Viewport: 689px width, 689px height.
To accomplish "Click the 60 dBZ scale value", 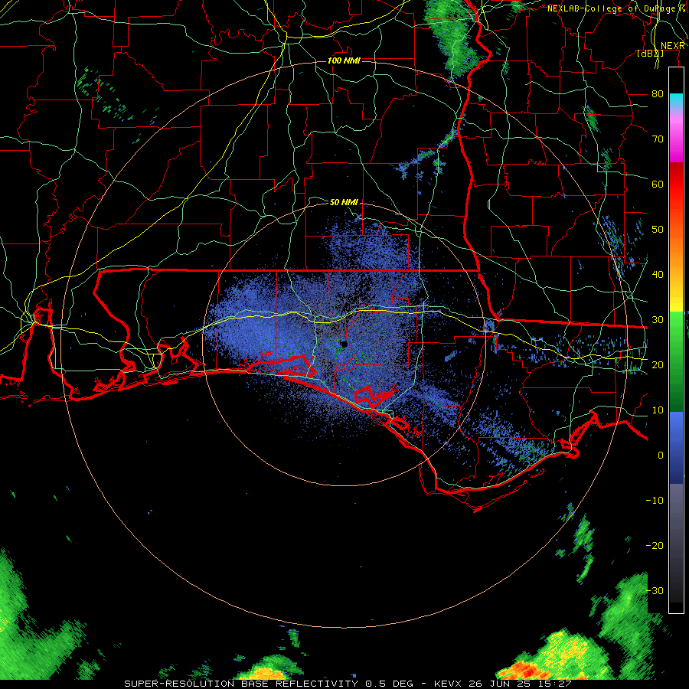I will pyautogui.click(x=658, y=184).
